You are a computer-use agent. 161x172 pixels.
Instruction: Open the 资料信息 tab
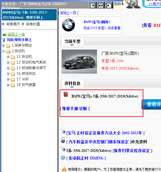72,84
